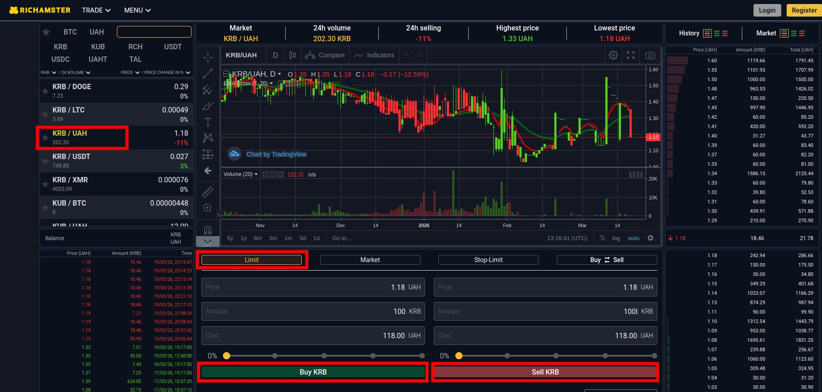
Task: Select the brush drawing tool
Action: pos(208,106)
